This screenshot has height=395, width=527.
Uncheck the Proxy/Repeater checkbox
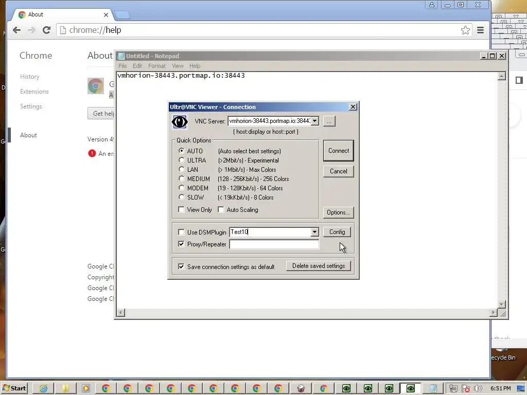point(182,244)
